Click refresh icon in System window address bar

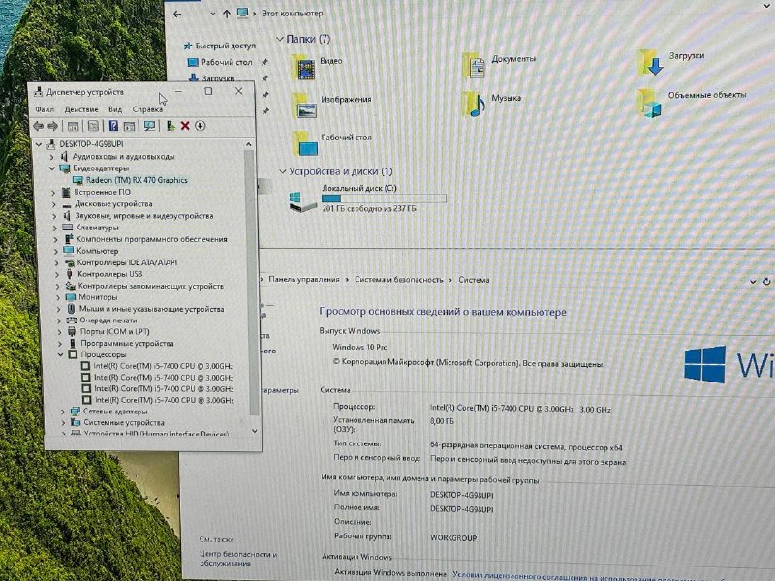point(766,281)
